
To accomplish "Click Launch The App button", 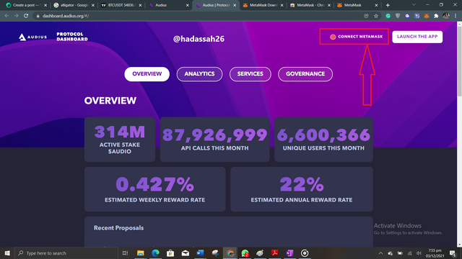I will pos(417,37).
